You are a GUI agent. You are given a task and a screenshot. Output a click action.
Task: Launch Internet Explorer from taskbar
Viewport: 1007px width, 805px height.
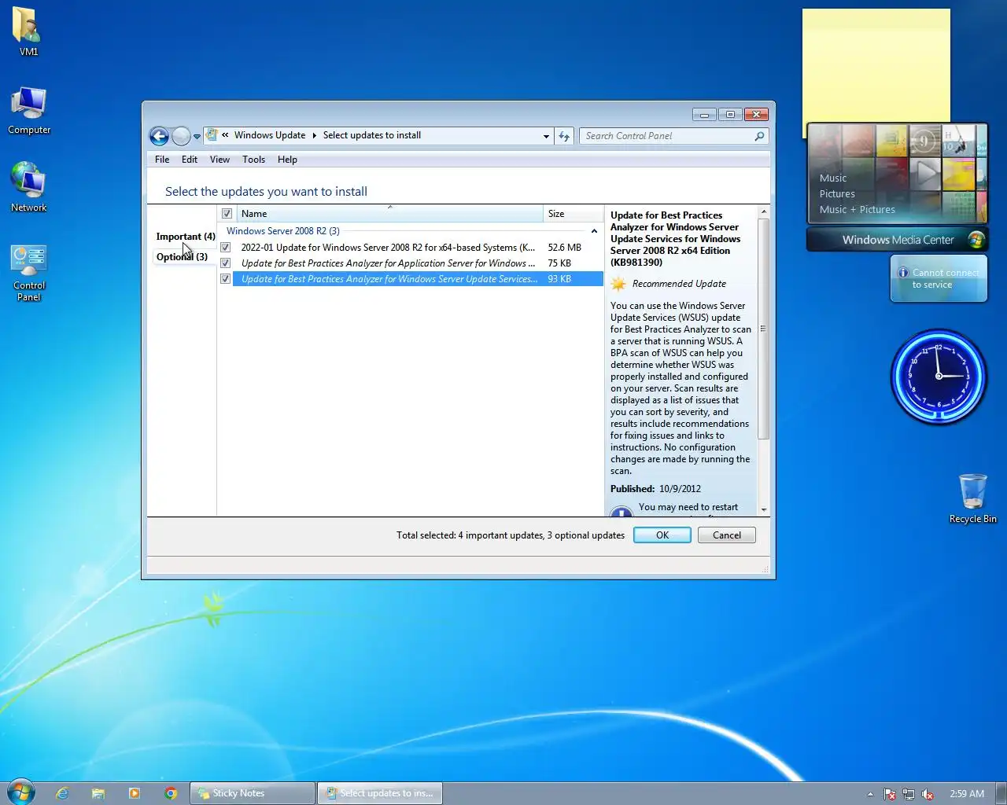(62, 793)
